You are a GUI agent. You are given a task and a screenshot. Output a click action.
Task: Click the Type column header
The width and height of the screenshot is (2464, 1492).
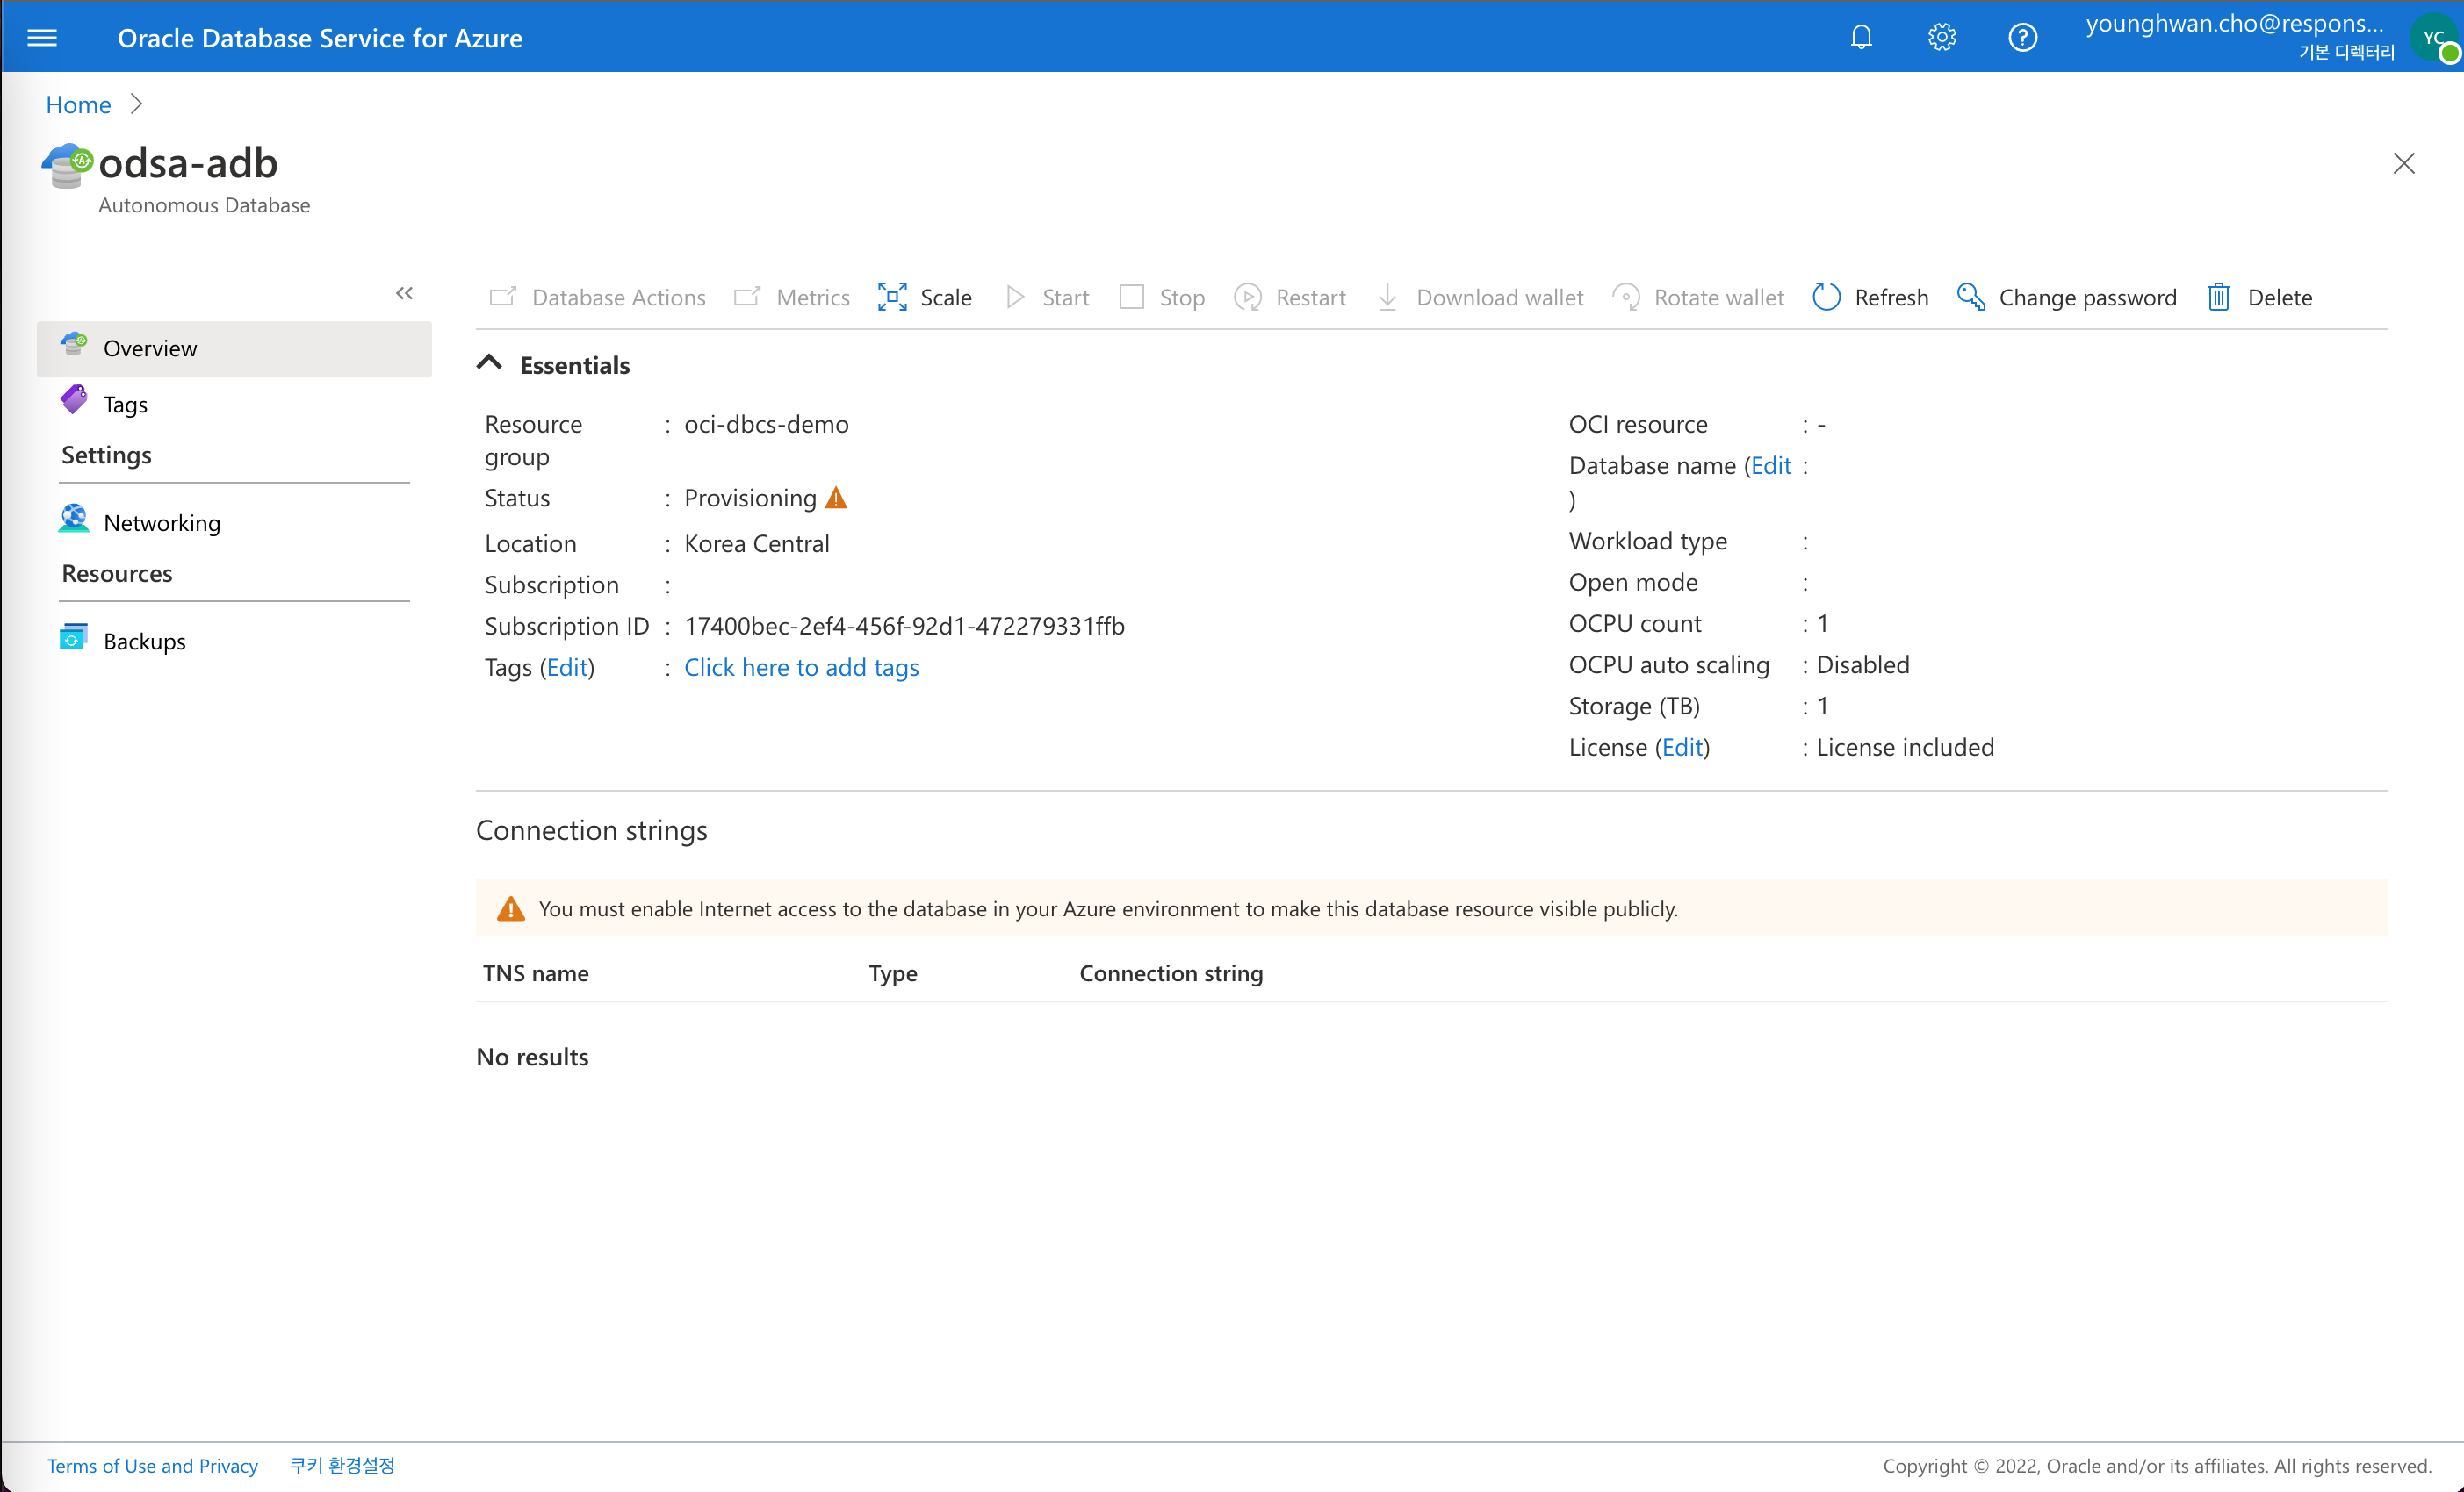893,973
